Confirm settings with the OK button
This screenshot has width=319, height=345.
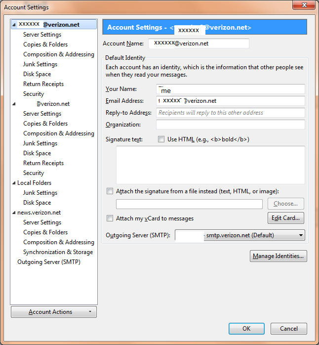tap(246, 329)
